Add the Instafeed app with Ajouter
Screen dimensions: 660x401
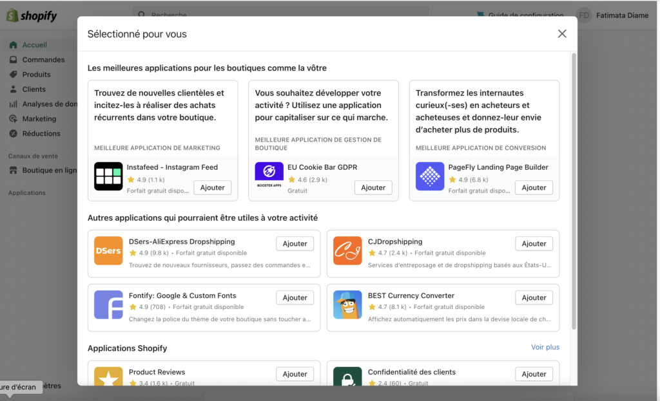click(212, 188)
